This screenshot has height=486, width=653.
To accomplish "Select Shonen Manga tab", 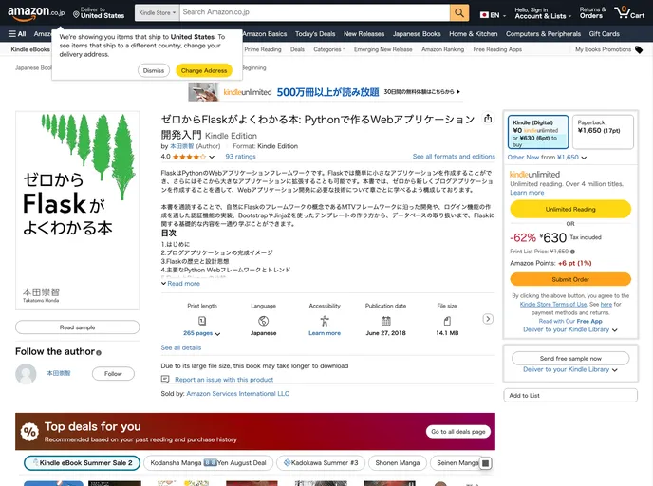I will (398, 463).
